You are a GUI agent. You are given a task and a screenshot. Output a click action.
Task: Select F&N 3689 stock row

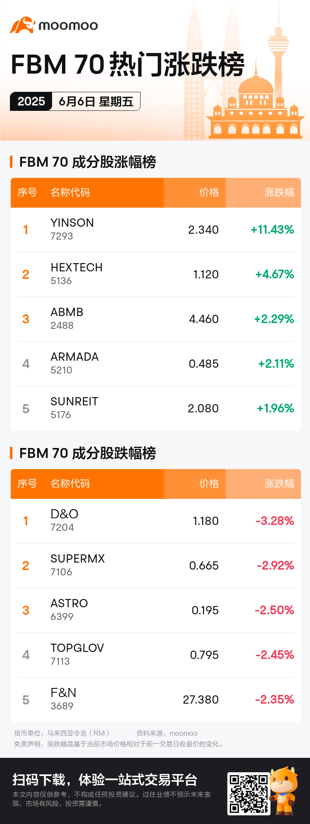click(x=155, y=699)
